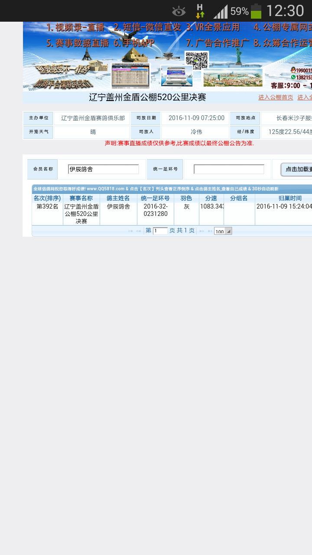Tap the city skyline thumbnail in banner
312x555 pixels.
click(x=233, y=78)
